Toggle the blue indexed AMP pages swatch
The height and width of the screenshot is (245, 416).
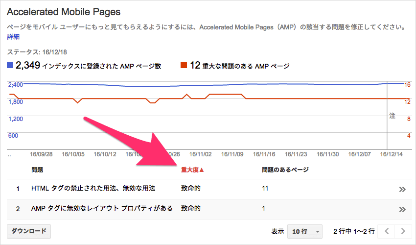pyautogui.click(x=10, y=65)
